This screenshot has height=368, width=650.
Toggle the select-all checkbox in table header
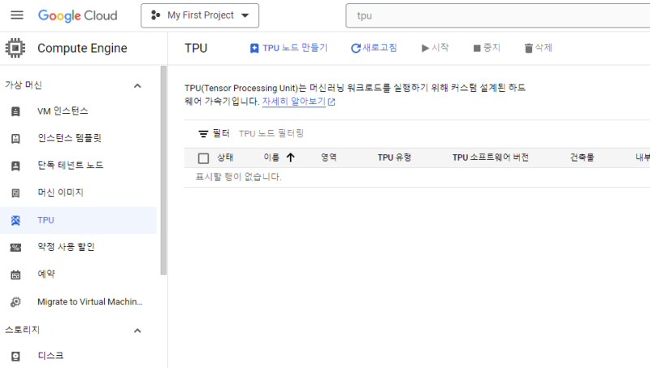204,158
